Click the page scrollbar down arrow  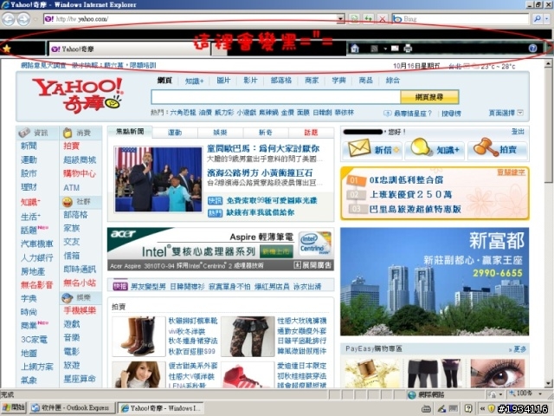(548, 383)
